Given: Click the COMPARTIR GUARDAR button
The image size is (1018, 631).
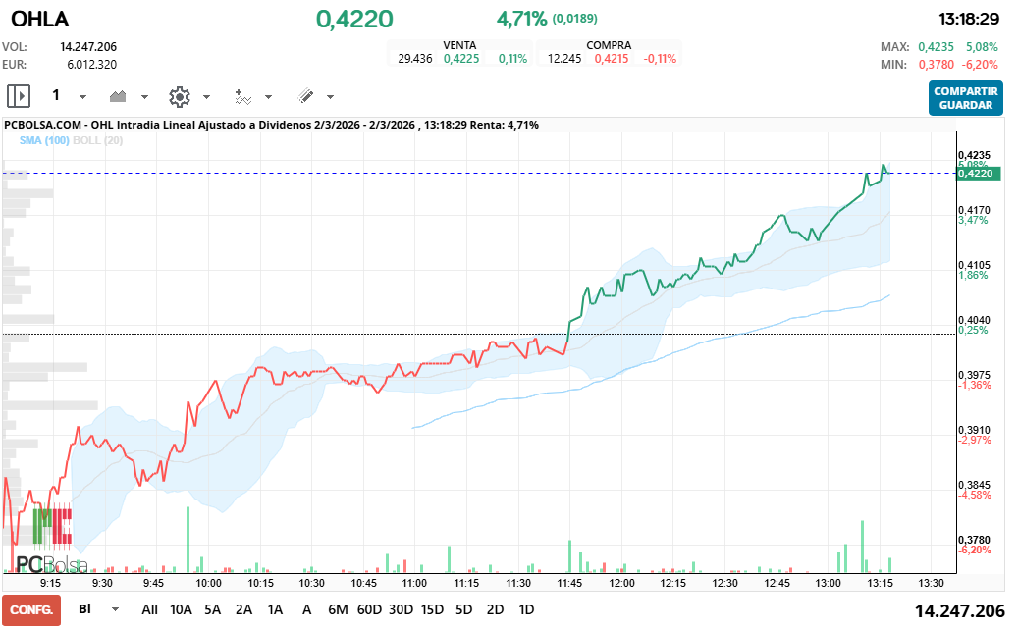Looking at the screenshot, I should [966, 98].
